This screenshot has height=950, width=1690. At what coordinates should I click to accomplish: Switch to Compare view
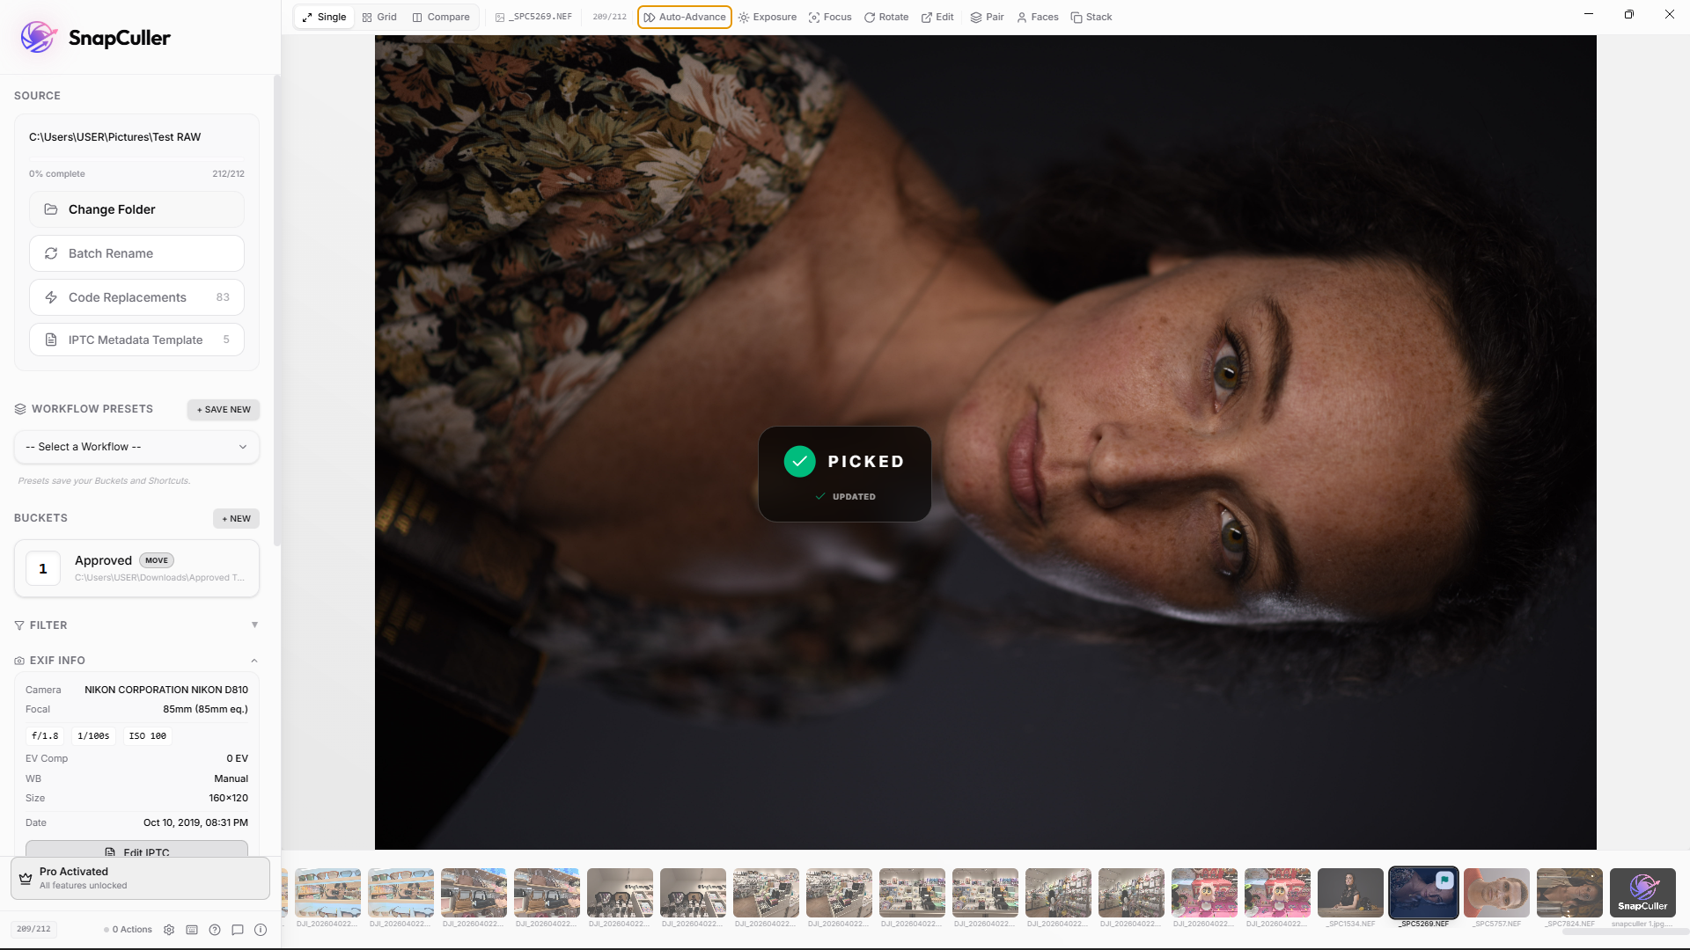tap(441, 17)
